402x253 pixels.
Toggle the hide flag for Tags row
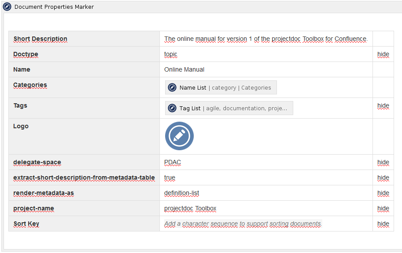[x=383, y=106]
